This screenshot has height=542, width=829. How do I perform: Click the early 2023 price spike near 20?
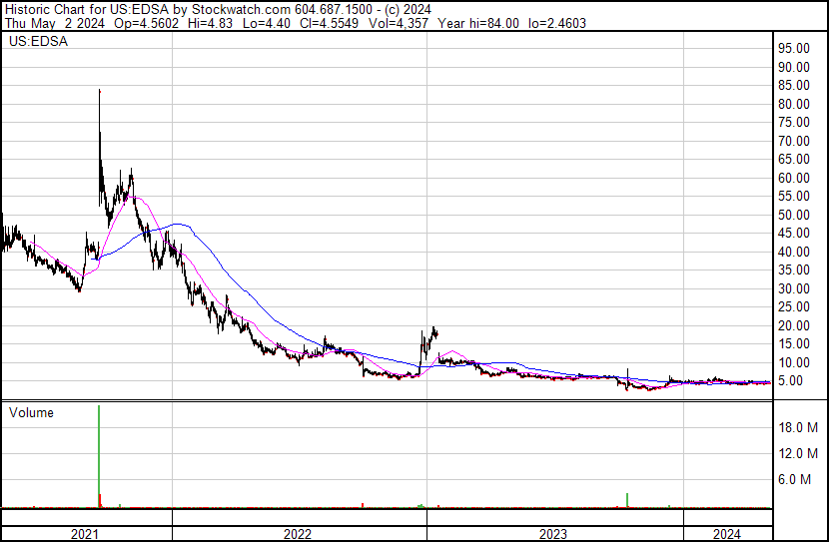tap(433, 331)
